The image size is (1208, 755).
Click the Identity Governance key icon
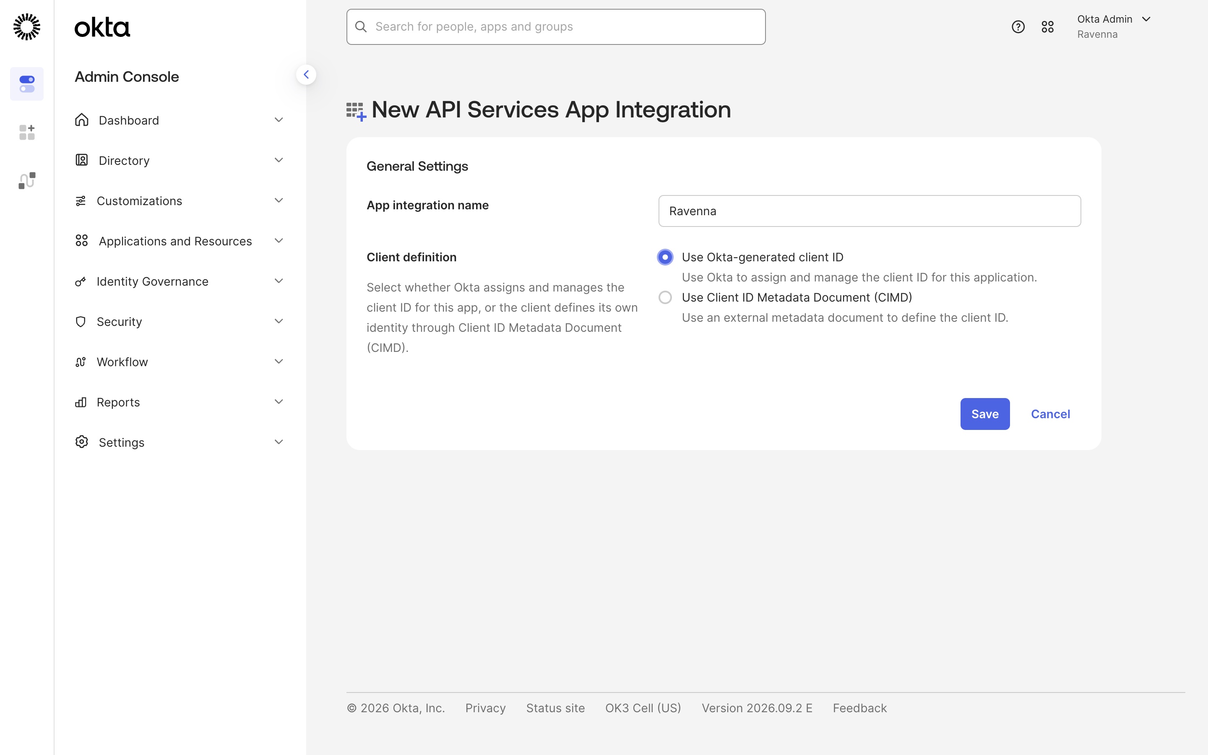(81, 281)
